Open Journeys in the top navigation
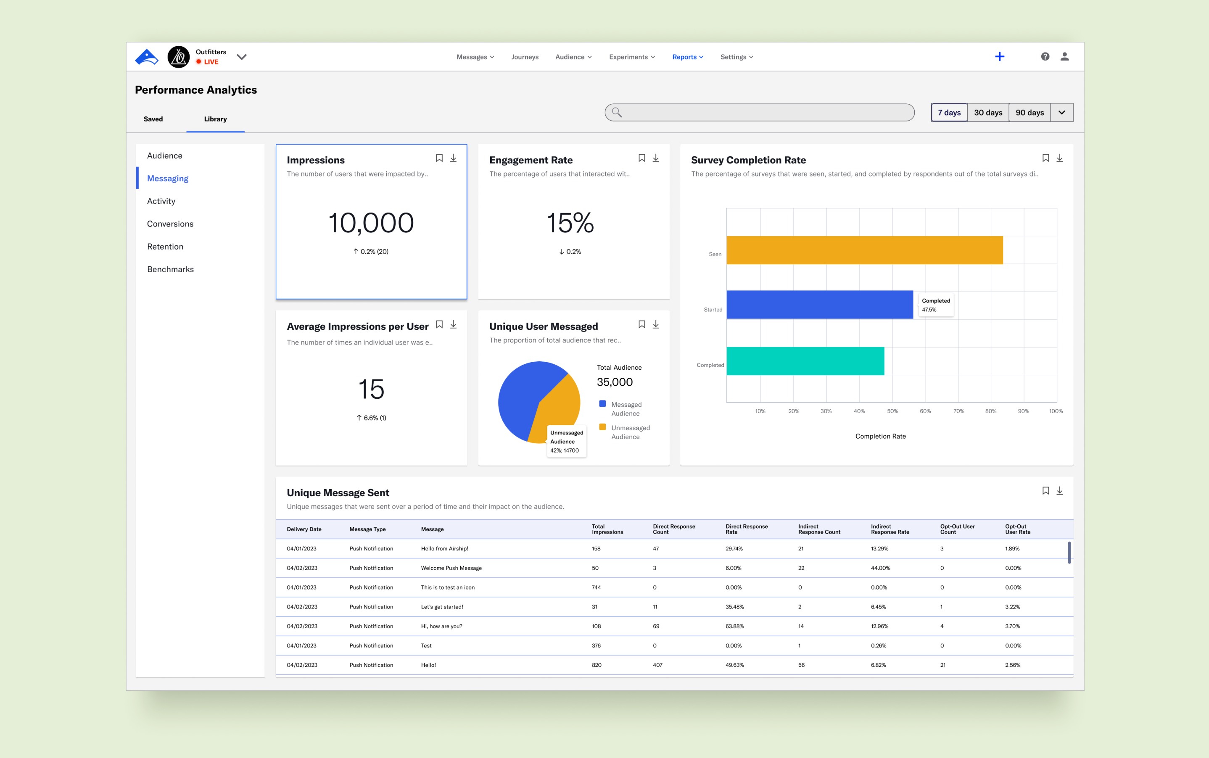 tap(525, 57)
